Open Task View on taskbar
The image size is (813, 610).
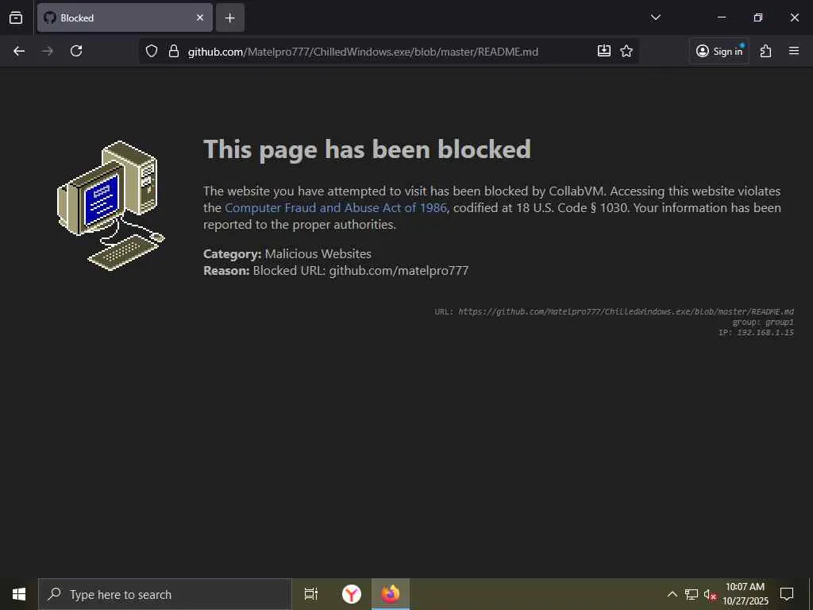coord(311,594)
